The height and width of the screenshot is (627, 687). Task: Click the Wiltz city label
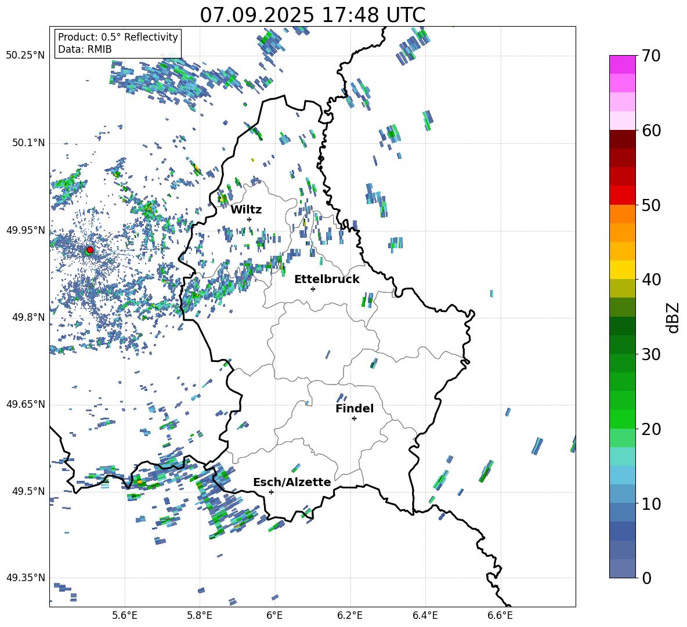click(246, 210)
